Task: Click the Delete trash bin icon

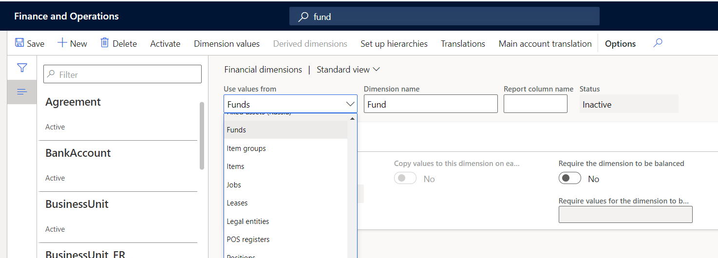Action: click(x=104, y=43)
